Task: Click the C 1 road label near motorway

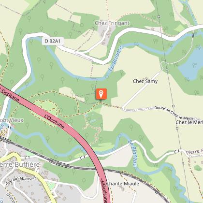Action: 82,158
